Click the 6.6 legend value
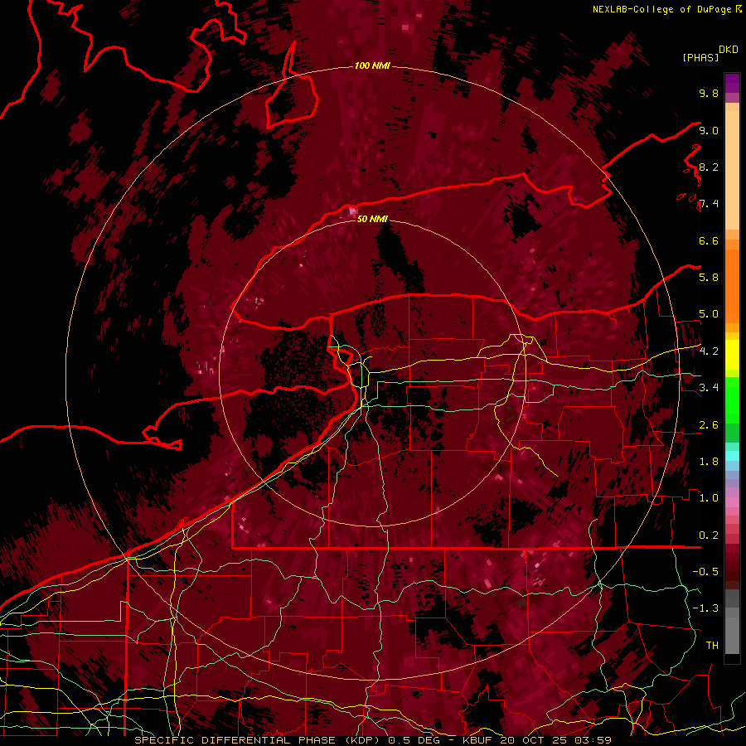The image size is (746, 746). 709,240
